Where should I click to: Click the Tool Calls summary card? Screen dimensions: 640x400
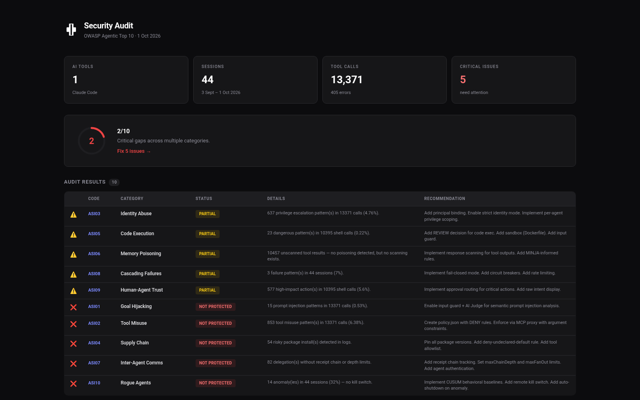pyautogui.click(x=384, y=80)
